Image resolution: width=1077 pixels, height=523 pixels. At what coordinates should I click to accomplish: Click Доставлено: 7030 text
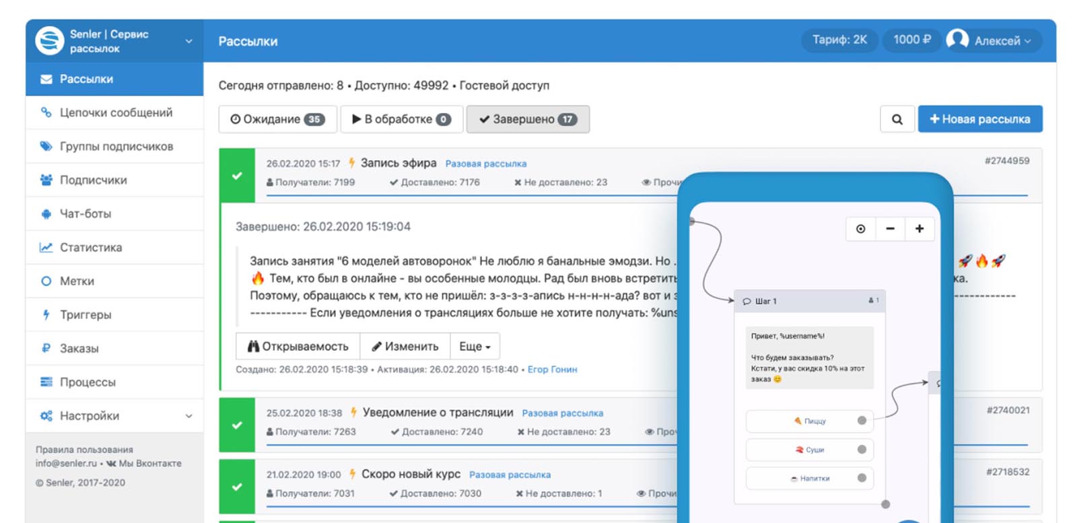[x=436, y=494]
